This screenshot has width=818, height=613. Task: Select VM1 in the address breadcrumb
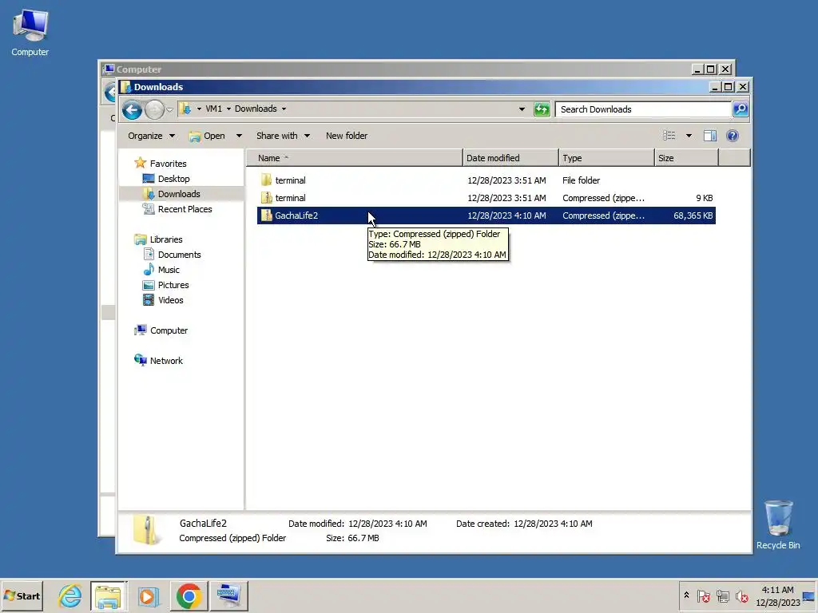(x=213, y=109)
